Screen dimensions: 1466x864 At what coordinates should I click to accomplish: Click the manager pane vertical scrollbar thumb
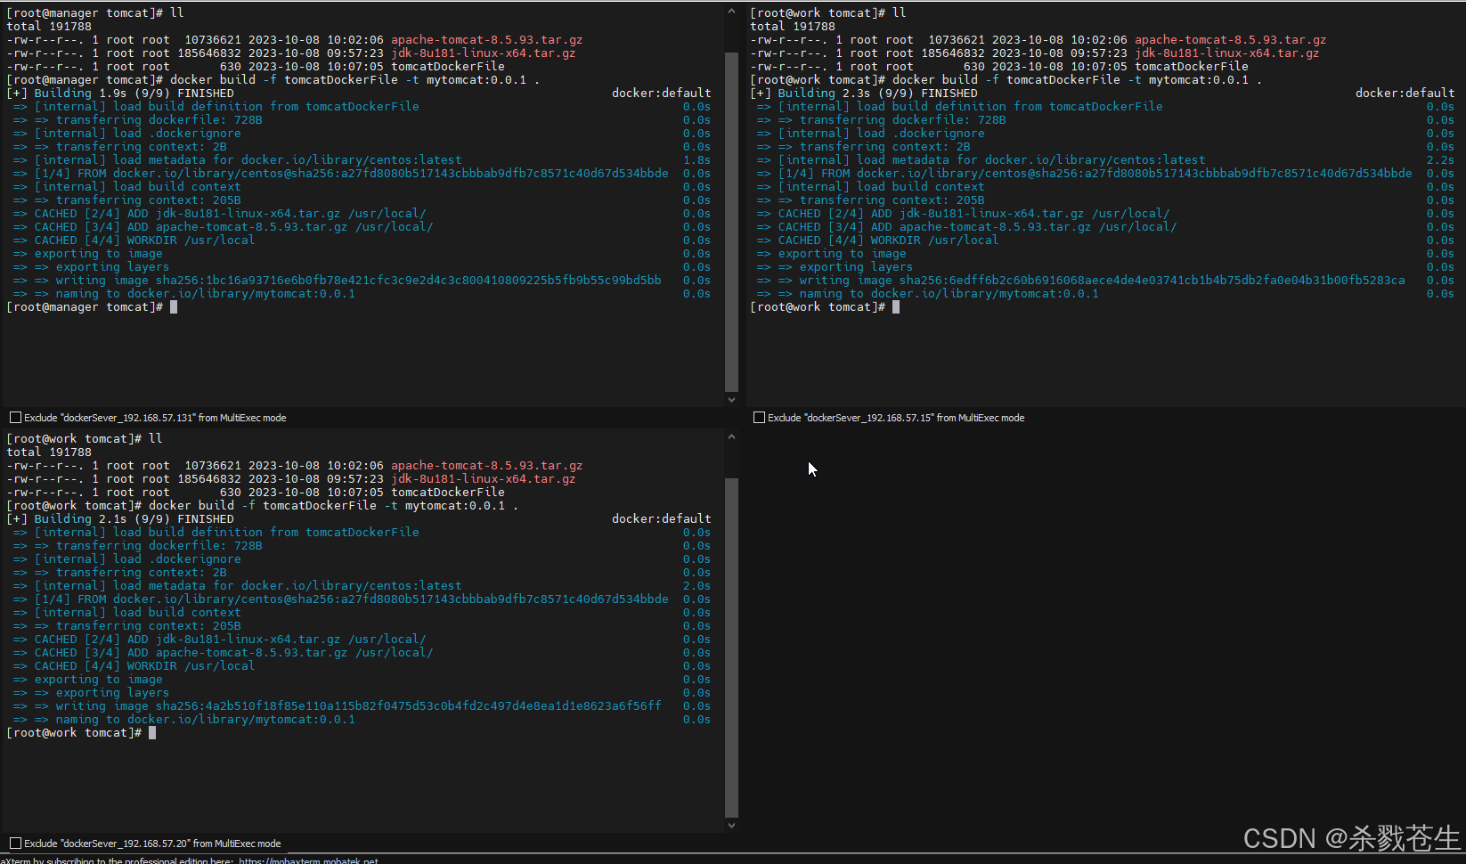tap(731, 221)
